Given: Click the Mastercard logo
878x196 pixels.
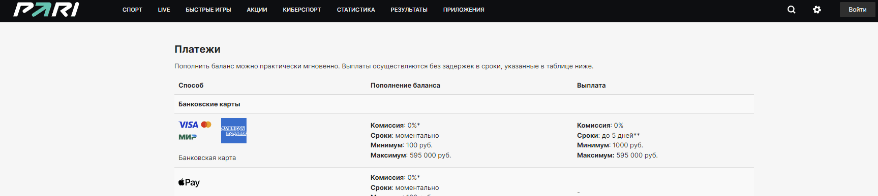Looking at the screenshot, I should coord(206,125).
